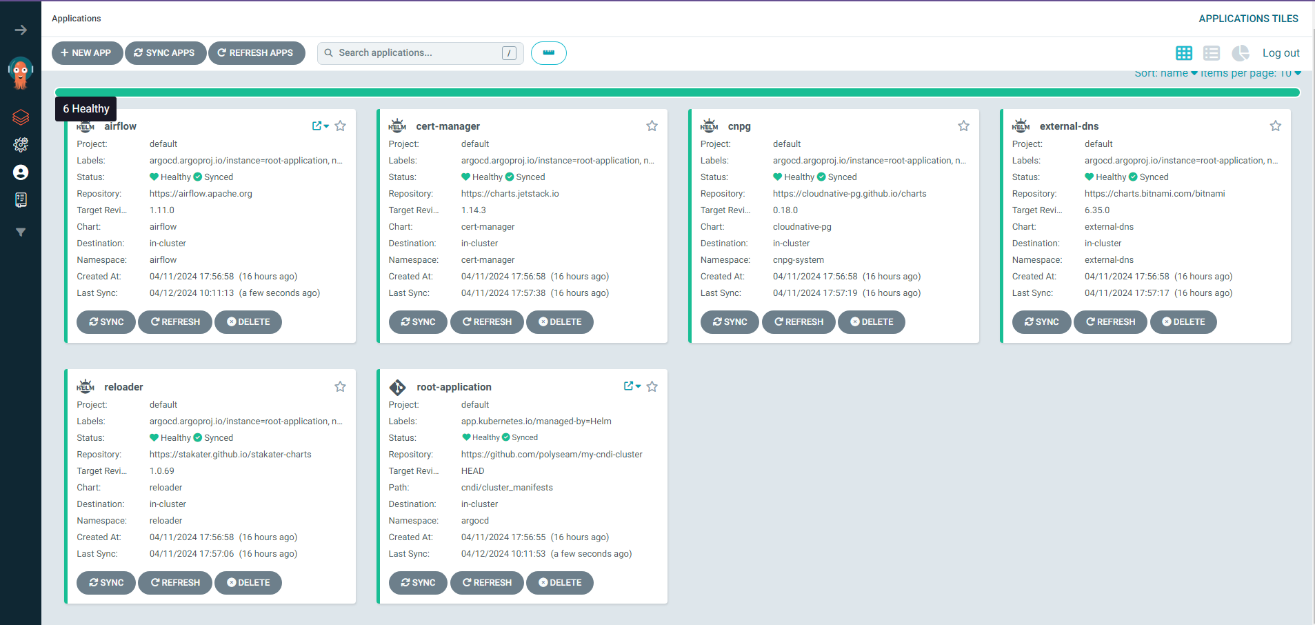
Task: Focus the Search applications field
Action: click(x=420, y=53)
